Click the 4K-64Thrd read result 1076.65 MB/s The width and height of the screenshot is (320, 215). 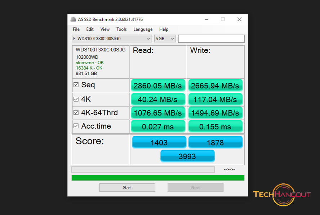coord(158,113)
